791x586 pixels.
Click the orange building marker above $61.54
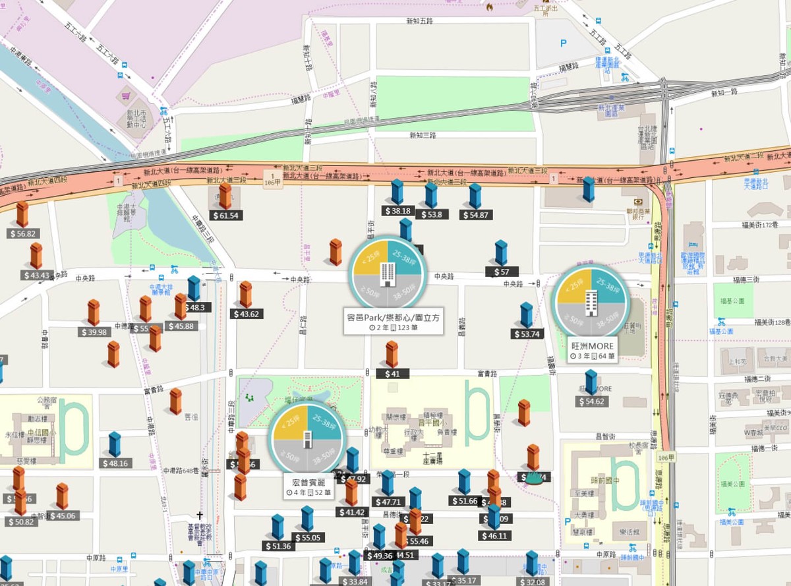click(225, 196)
